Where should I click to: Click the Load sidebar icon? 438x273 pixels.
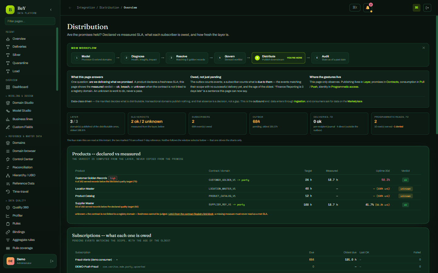(x=8, y=71)
